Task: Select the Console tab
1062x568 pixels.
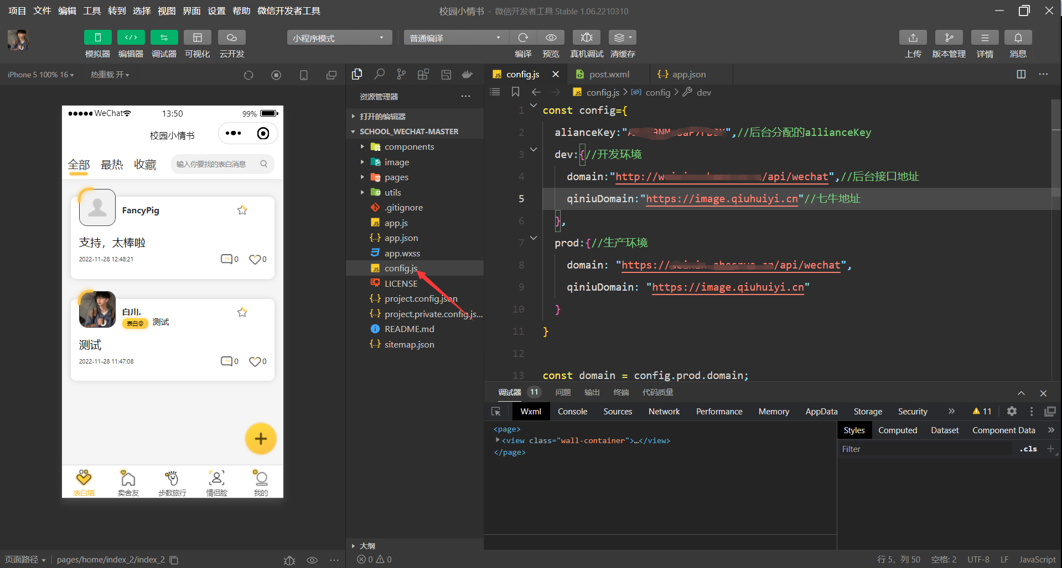Action: click(572, 412)
